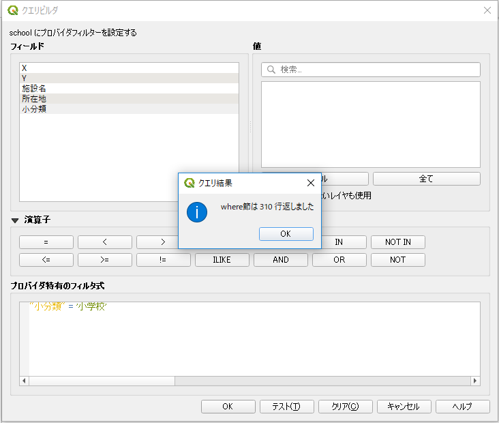499x423 pixels.
Task: Click the right arrow of the expression scrollbar
Action: point(475,381)
